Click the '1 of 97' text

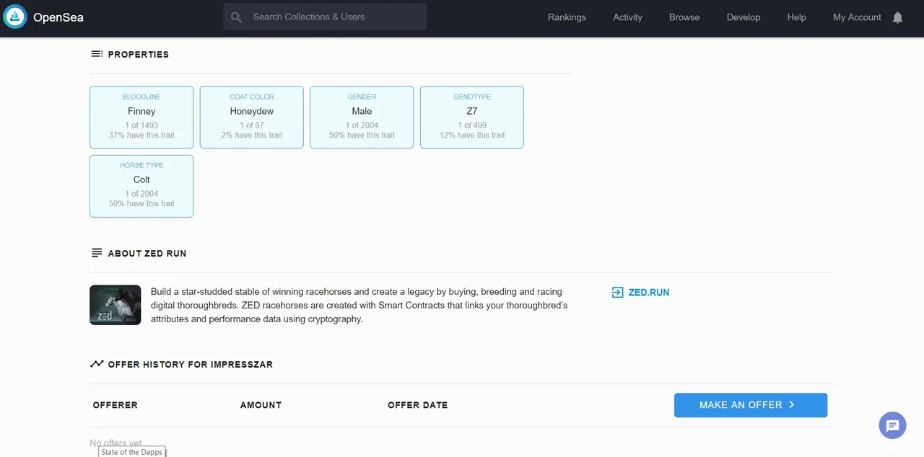(252, 125)
